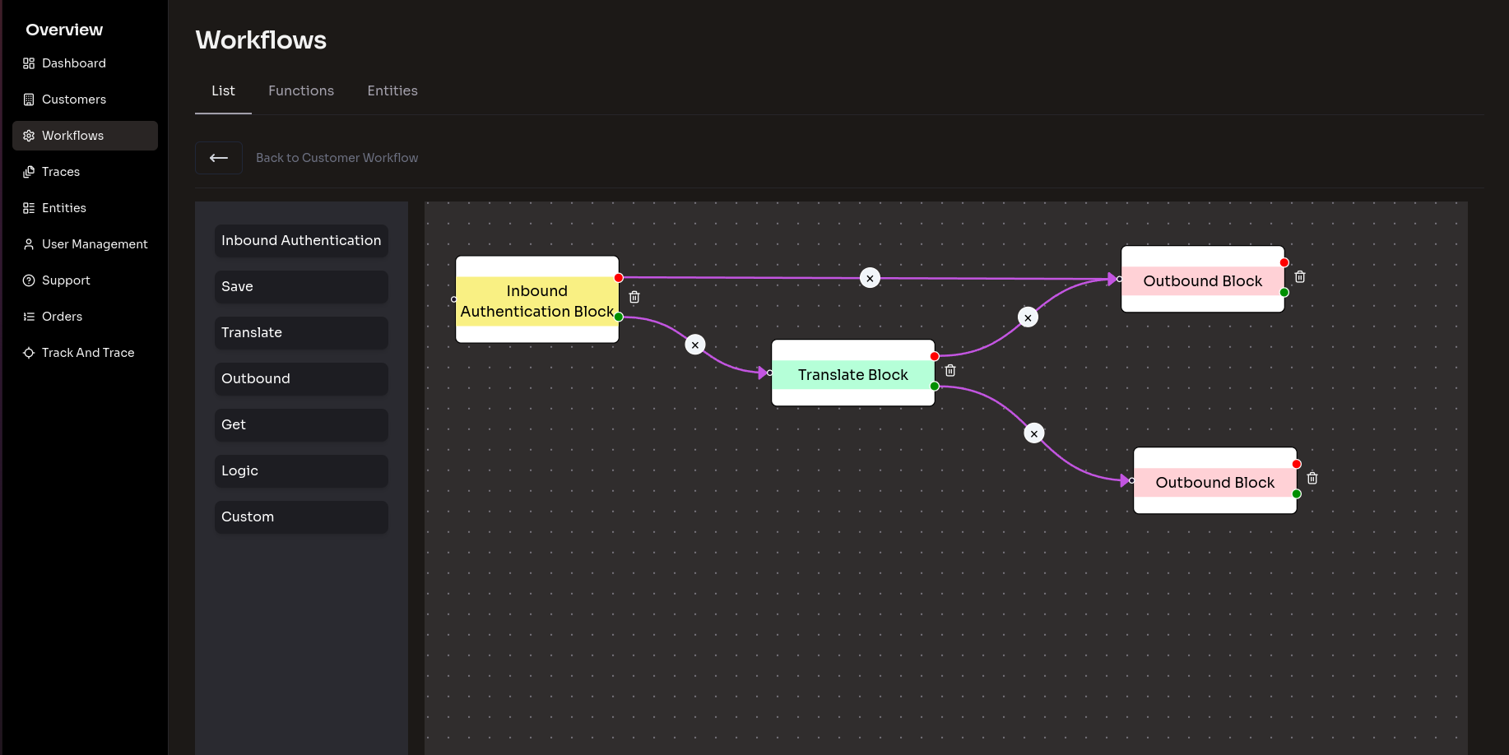Click input port of Inbound Authentication Block
This screenshot has width=1509, height=755.
(x=454, y=299)
